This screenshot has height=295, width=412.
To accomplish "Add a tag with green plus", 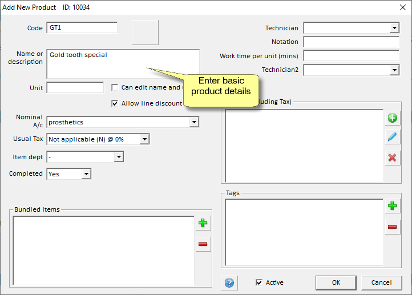I will 393,206.
